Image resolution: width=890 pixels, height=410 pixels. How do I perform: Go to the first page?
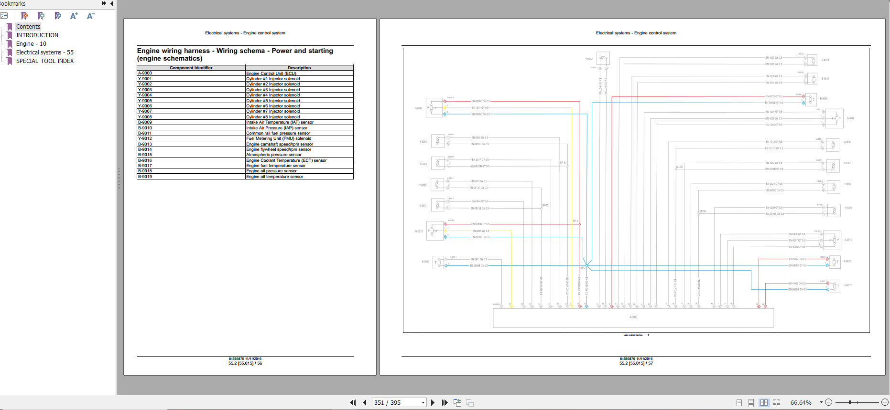pos(353,402)
